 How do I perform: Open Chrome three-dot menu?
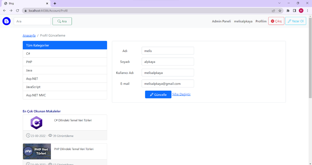308,11
